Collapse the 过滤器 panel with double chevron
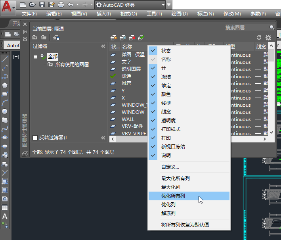 (x=103, y=46)
